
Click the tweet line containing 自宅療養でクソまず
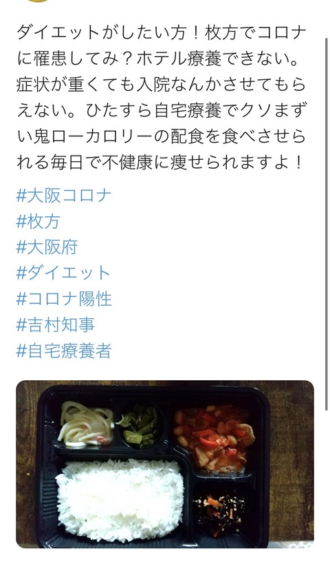coord(162,111)
